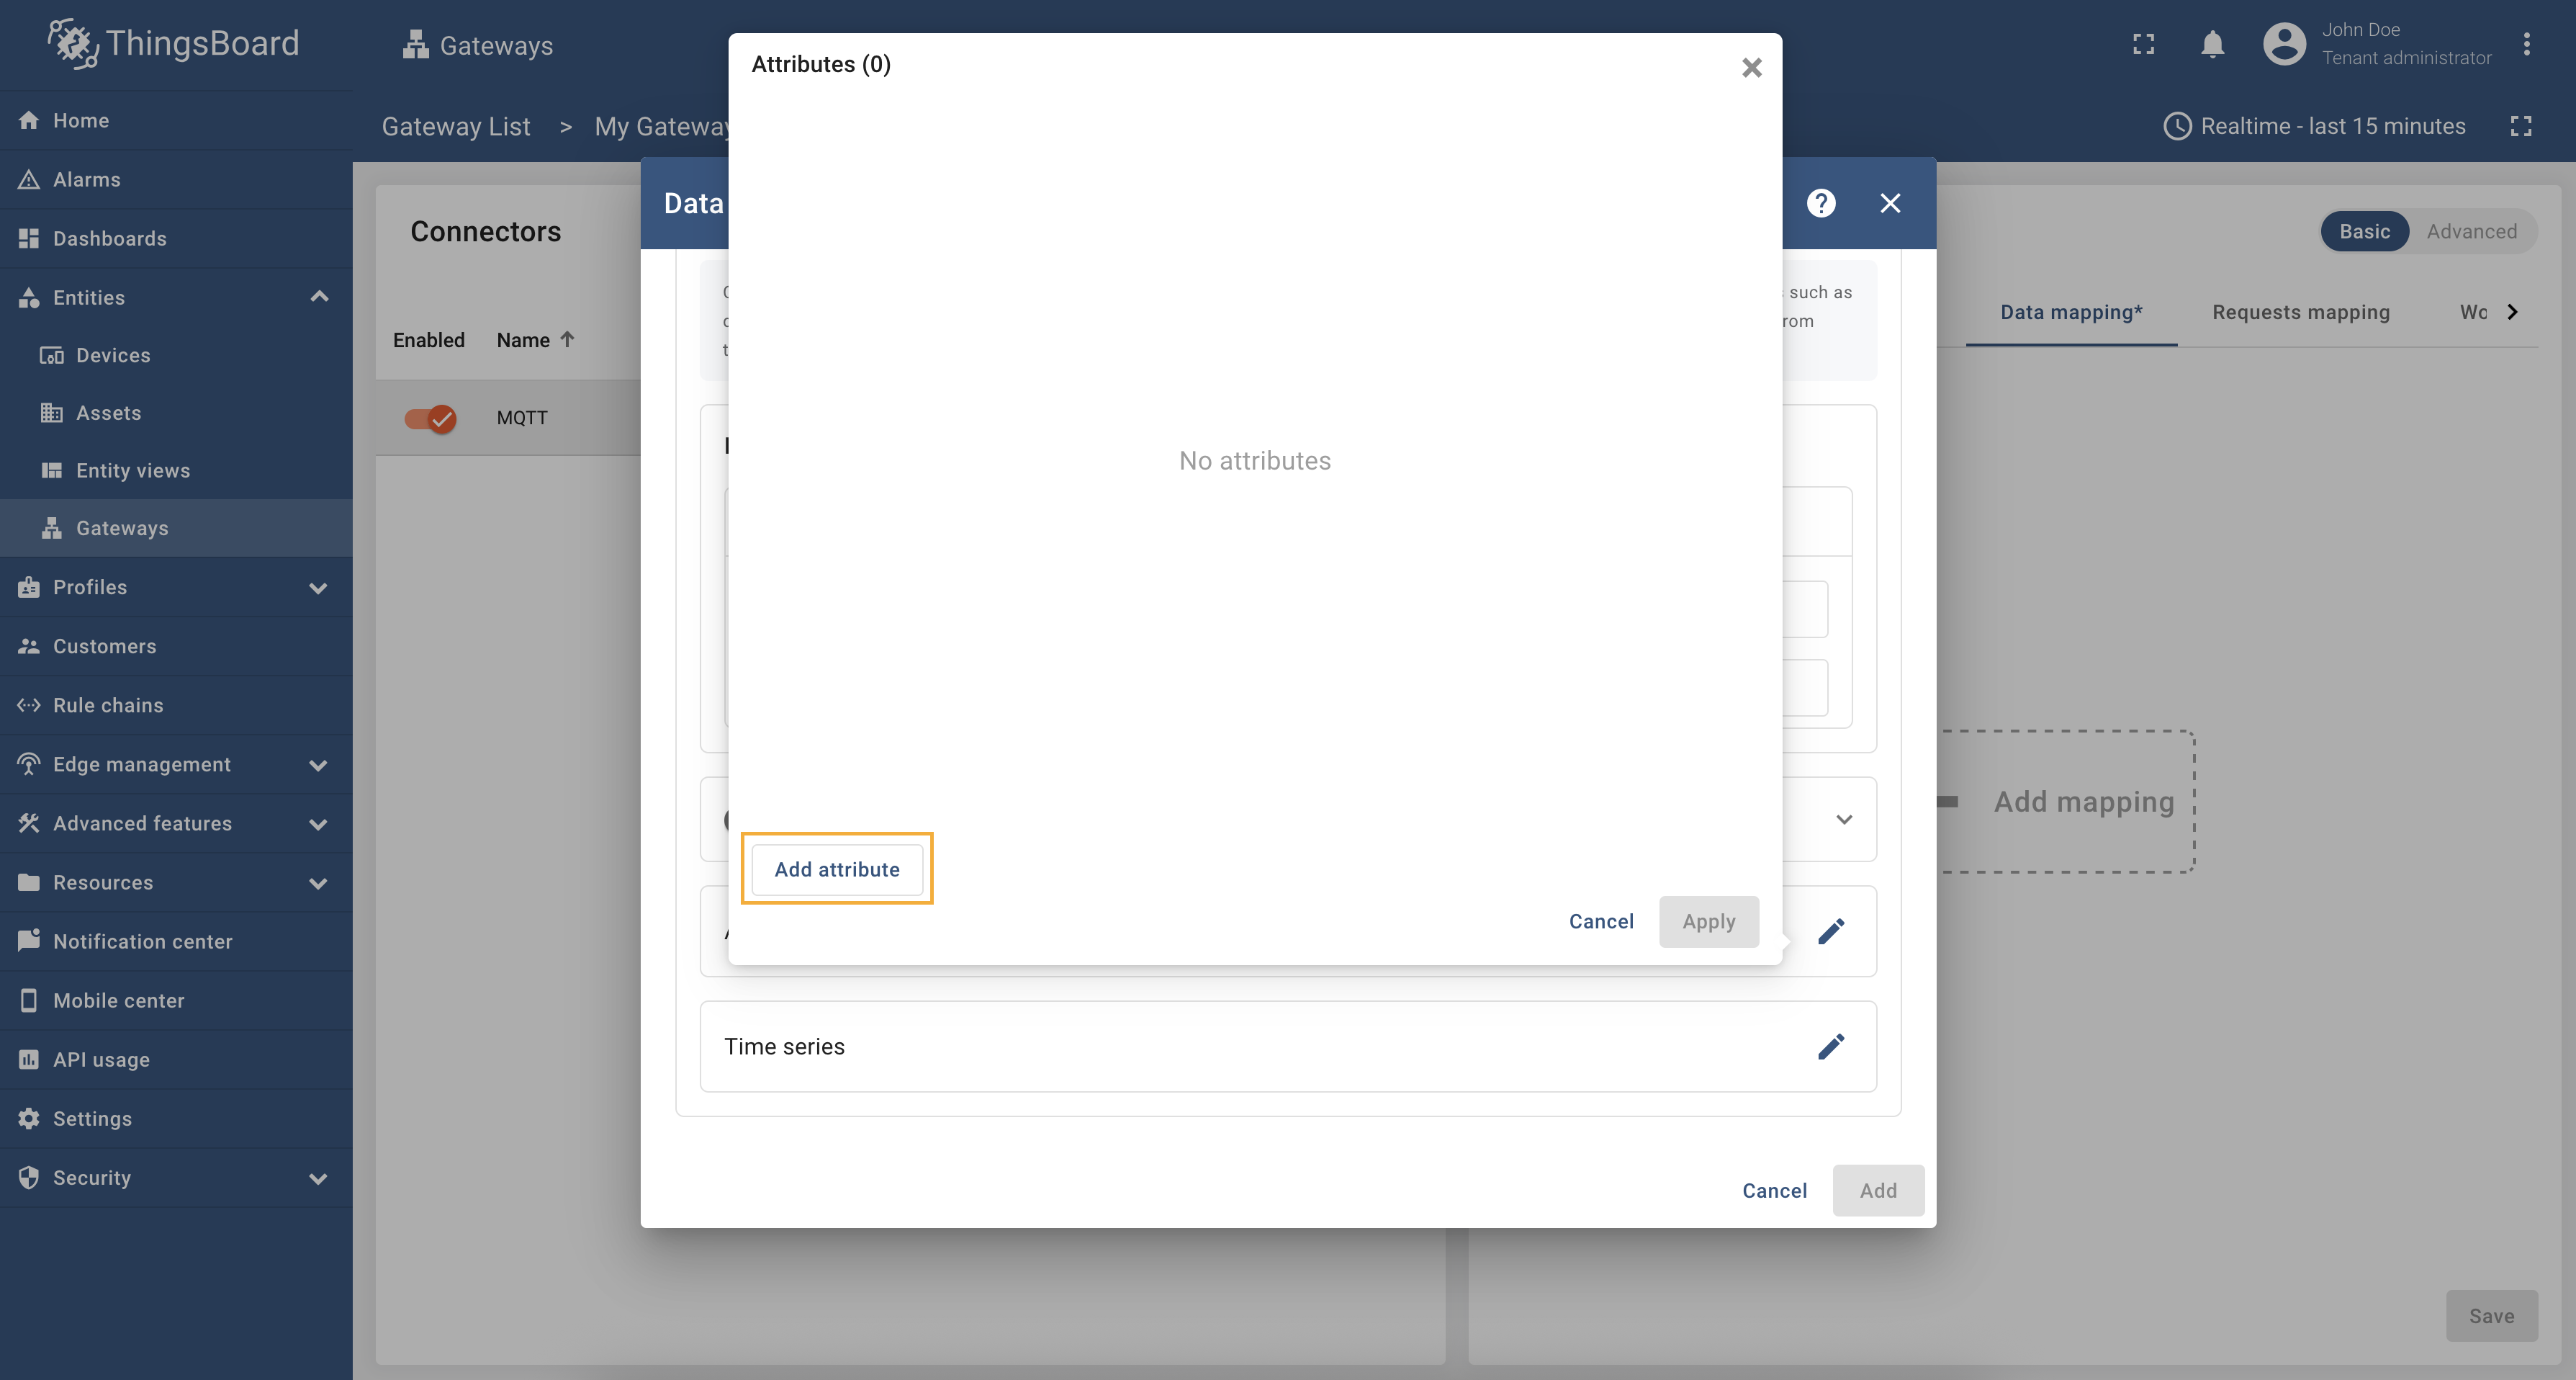
Task: Expand the Security menu section
Action: (x=319, y=1178)
